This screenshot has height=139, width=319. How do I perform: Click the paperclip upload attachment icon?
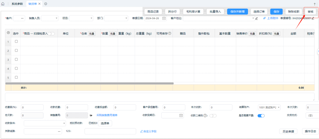tap(264, 18)
